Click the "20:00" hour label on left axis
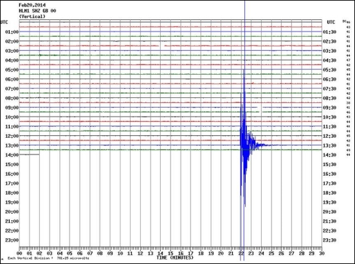 [x=12, y=212]
